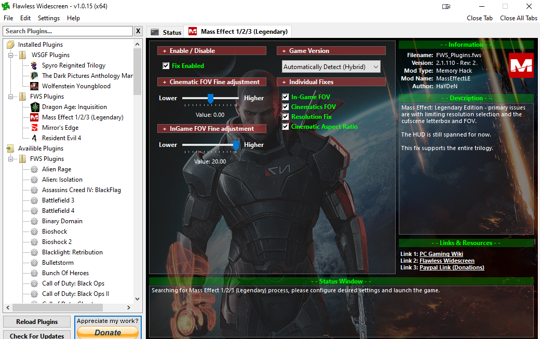Image resolution: width=540 pixels, height=339 pixels.
Task: Click the Mirror's Edge plugin icon
Action: pyautogui.click(x=34, y=128)
